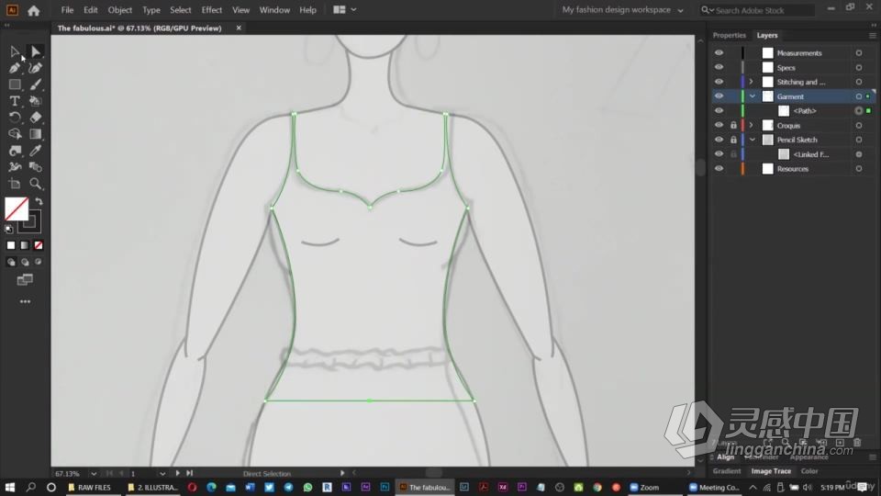Select the Paintbrush tool
The height and width of the screenshot is (496, 881).
[36, 85]
